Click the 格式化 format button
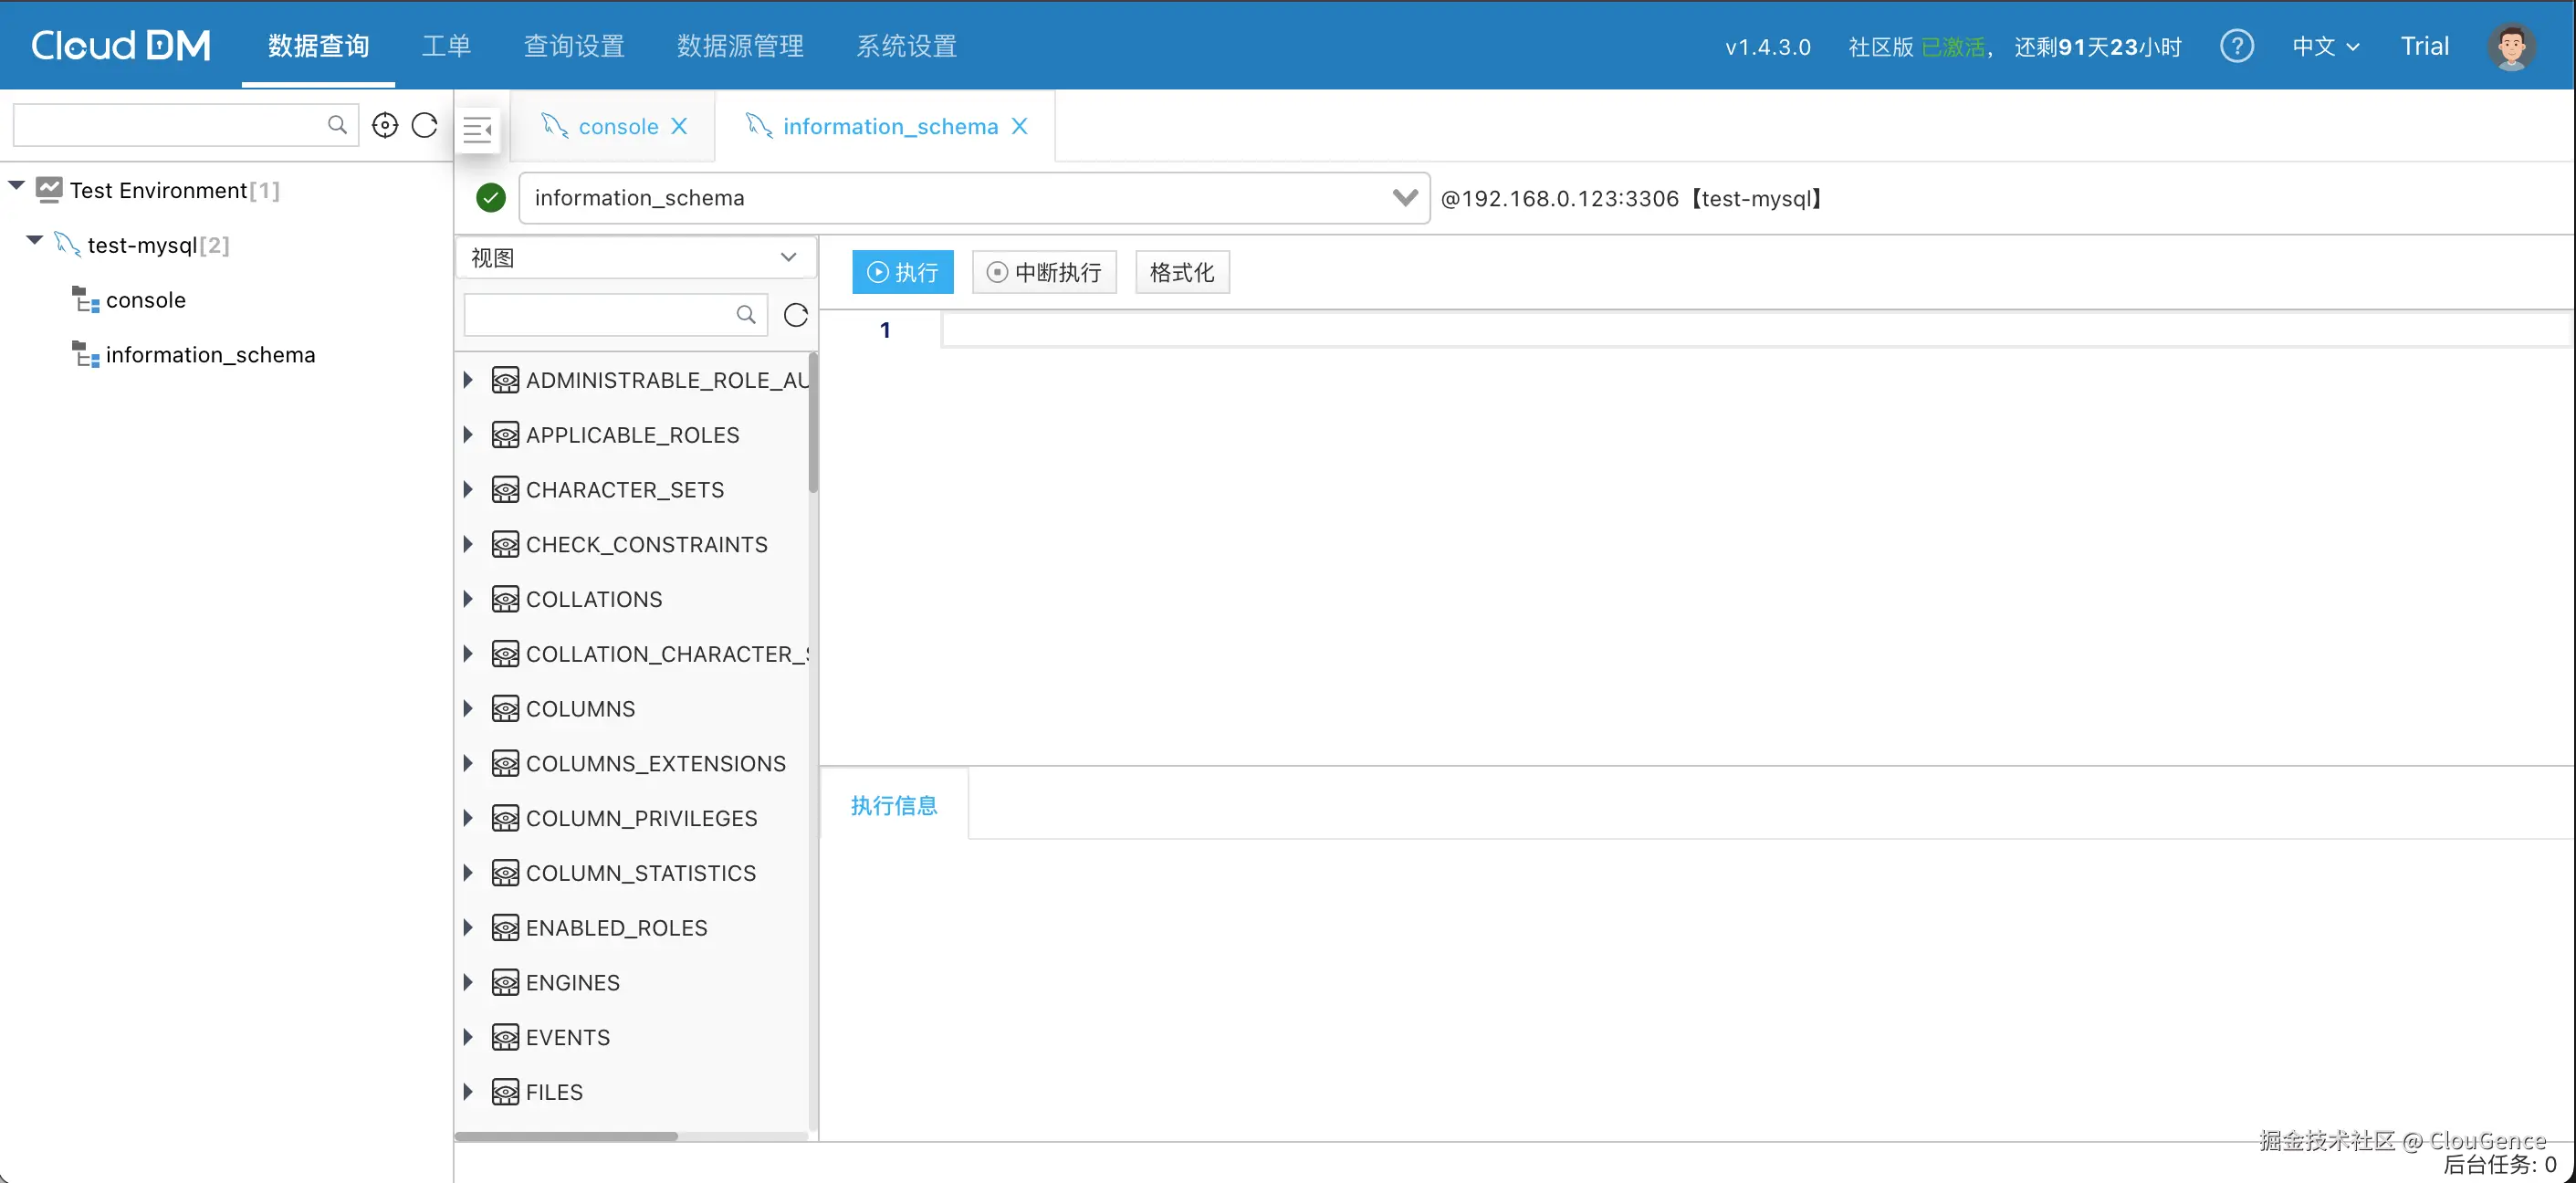 (1181, 272)
